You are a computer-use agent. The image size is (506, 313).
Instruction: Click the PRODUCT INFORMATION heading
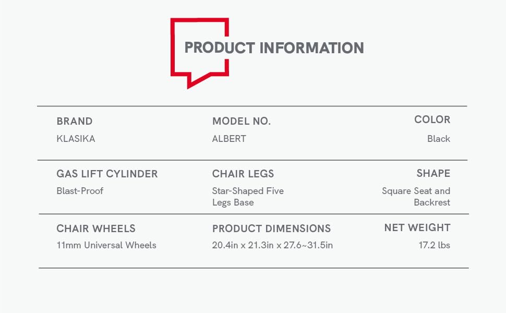point(274,48)
